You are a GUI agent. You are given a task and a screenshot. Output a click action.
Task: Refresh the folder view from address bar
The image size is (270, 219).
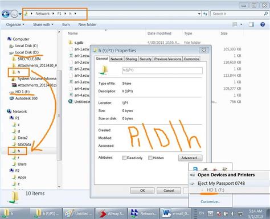click(205, 14)
